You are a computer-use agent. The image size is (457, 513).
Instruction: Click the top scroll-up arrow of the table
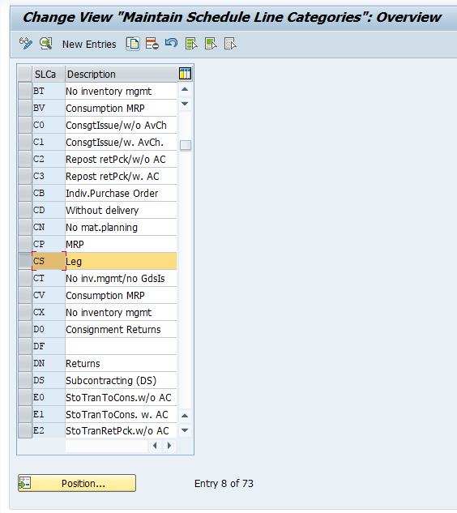point(185,89)
